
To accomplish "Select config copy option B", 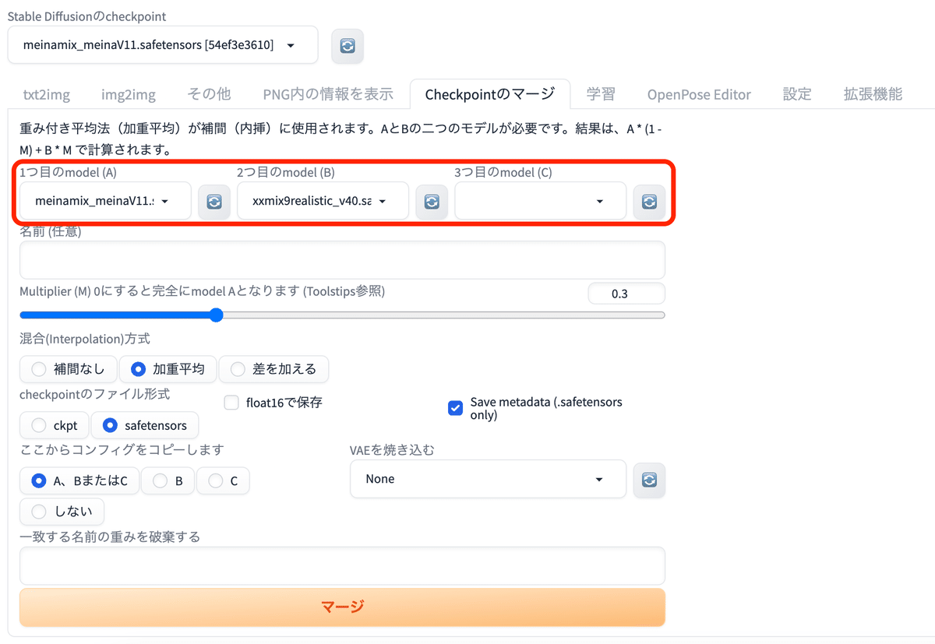I will coord(168,481).
